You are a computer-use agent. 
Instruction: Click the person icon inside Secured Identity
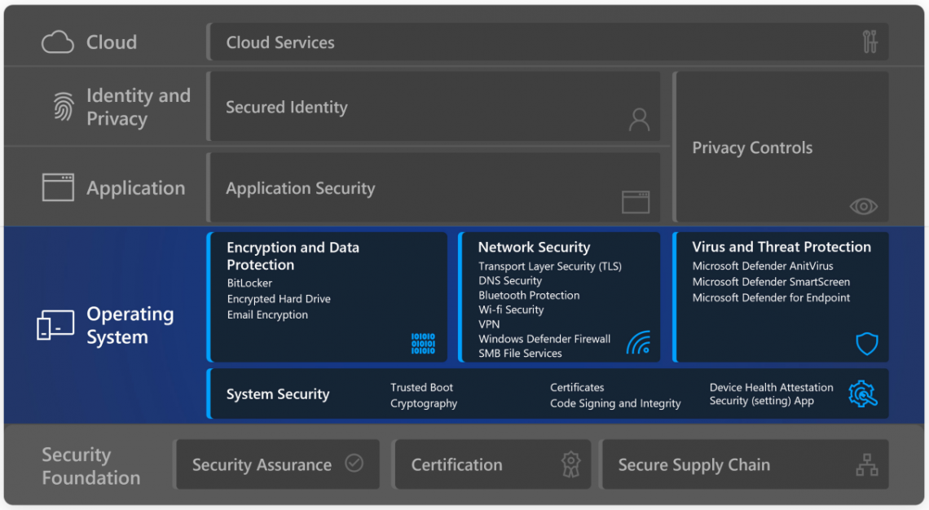pos(639,119)
